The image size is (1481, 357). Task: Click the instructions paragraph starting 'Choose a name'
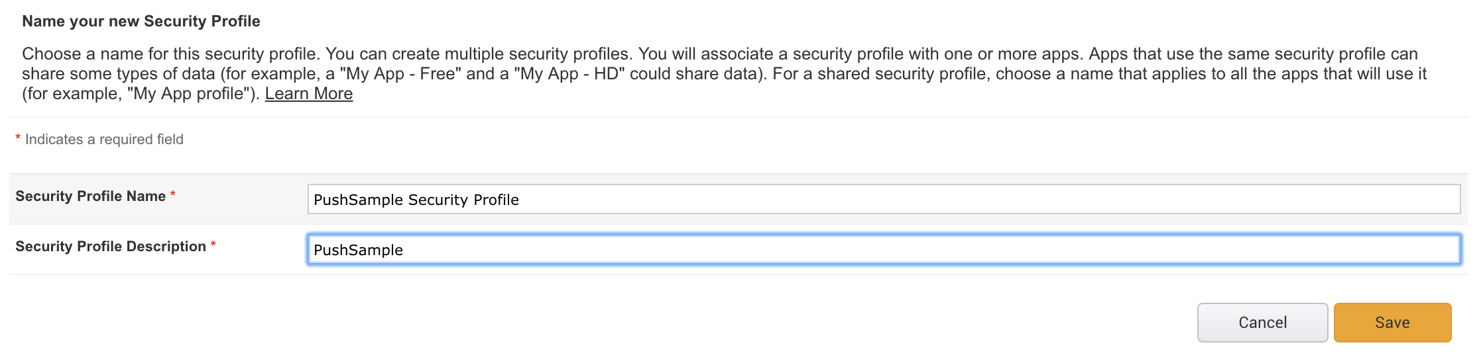(x=724, y=73)
